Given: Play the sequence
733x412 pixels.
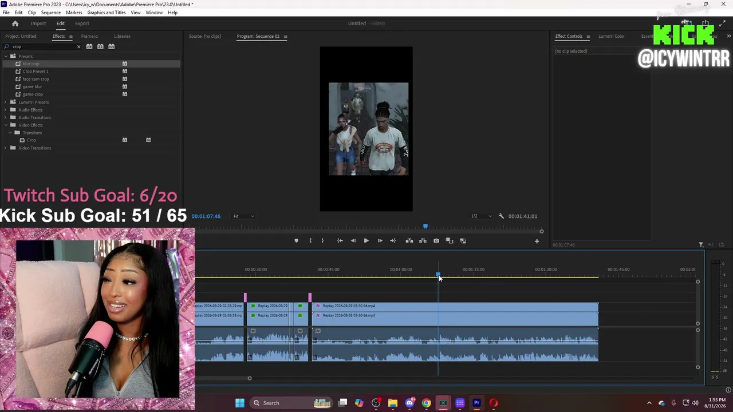Looking at the screenshot, I should [x=366, y=241].
